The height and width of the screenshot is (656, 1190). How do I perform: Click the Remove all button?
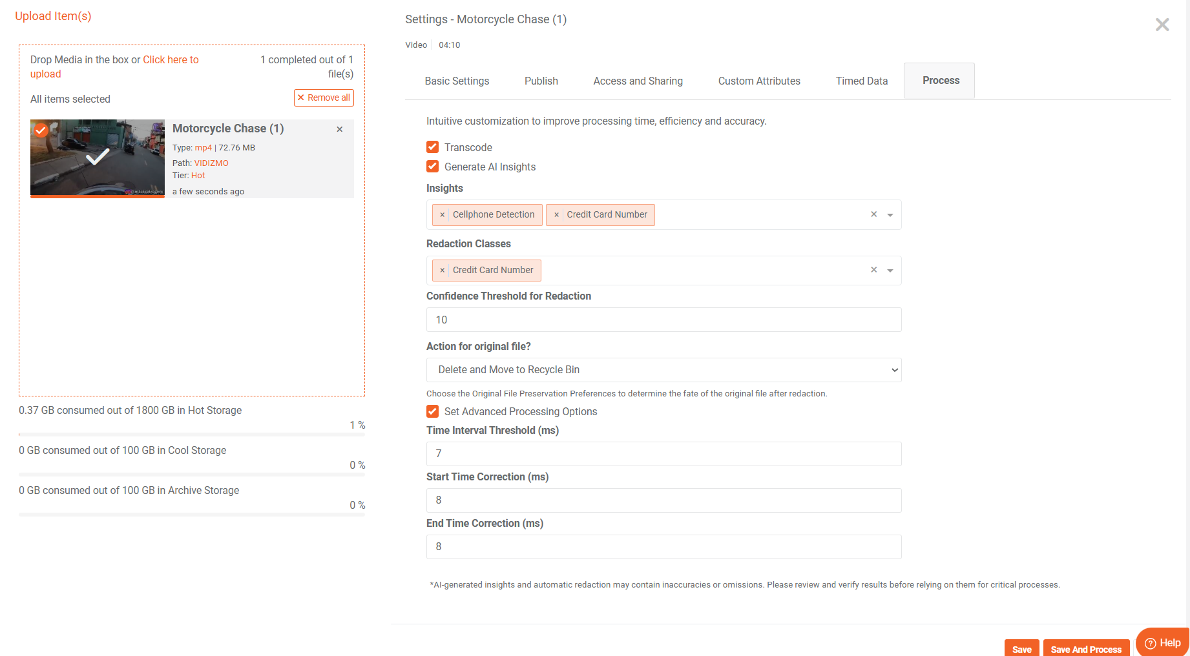[x=324, y=97]
